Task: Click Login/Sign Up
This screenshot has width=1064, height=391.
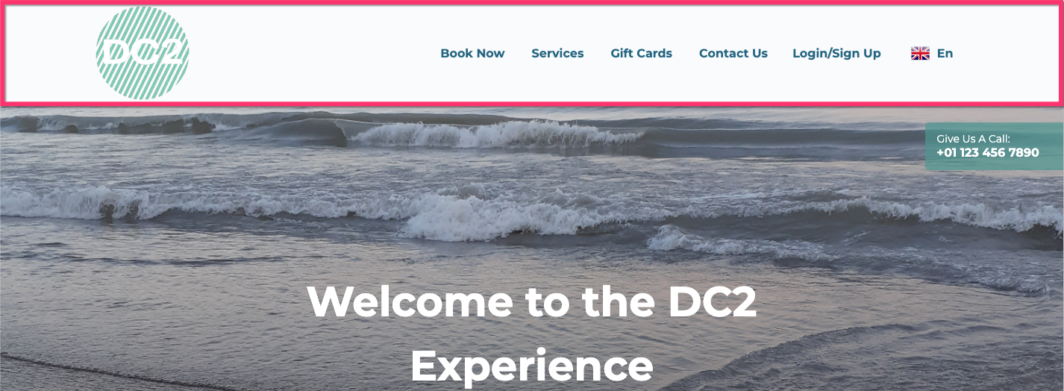Action: pos(836,54)
